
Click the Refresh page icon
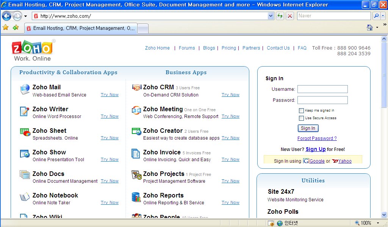pyautogui.click(x=280, y=16)
